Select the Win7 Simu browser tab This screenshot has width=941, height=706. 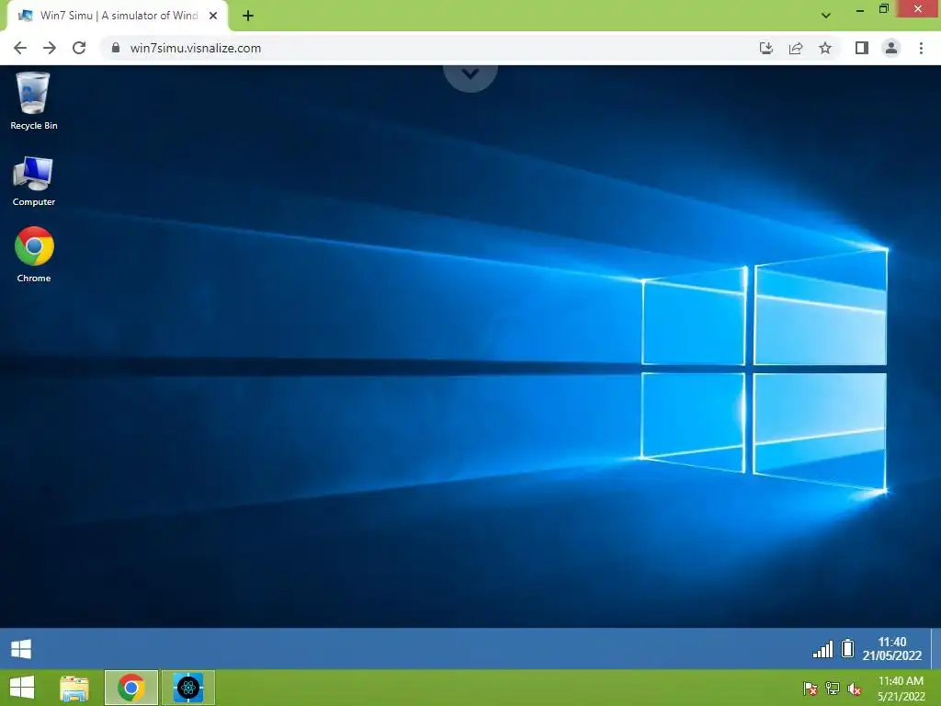point(117,16)
